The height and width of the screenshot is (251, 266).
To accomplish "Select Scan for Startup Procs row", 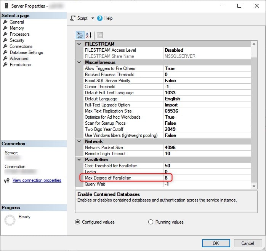I will [x=167, y=123].
